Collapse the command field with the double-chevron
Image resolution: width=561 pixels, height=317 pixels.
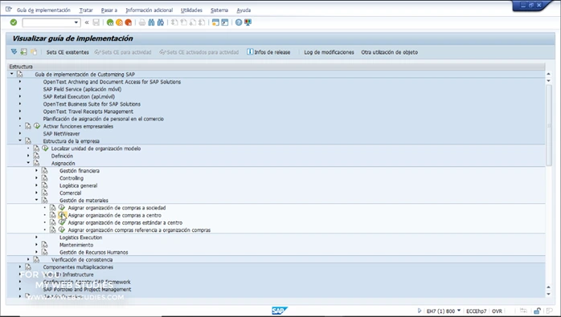87,22
